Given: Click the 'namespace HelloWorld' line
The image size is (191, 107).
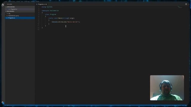Looking at the screenshot, I should tap(50, 11).
